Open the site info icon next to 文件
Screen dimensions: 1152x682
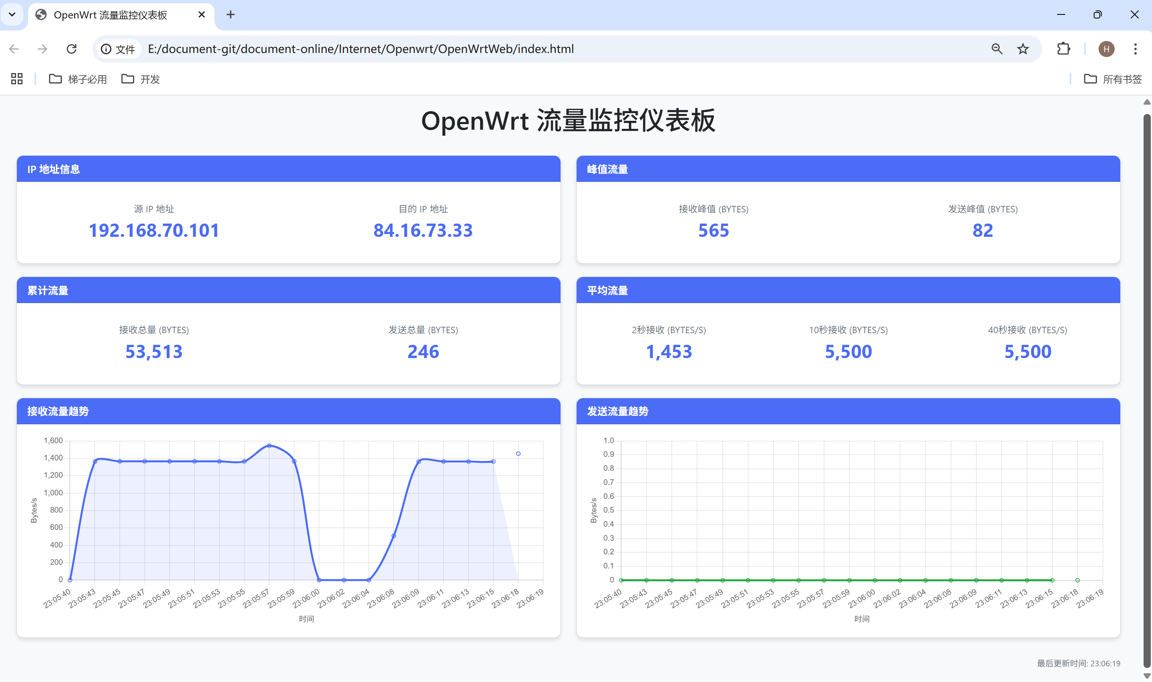click(x=106, y=49)
